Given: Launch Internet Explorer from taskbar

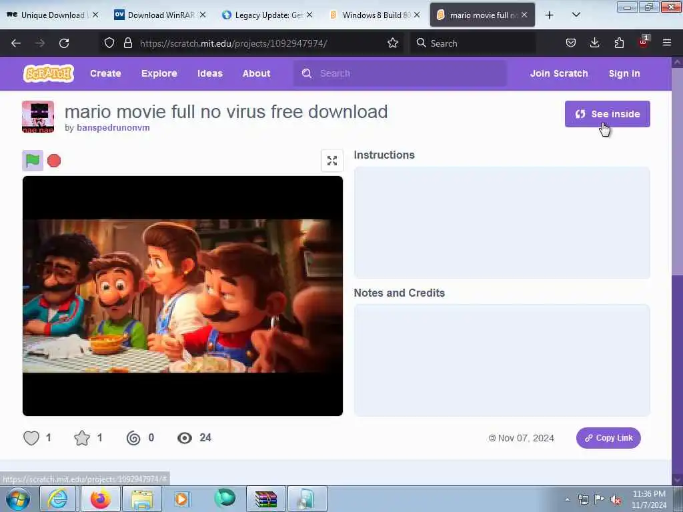Looking at the screenshot, I should (x=58, y=499).
